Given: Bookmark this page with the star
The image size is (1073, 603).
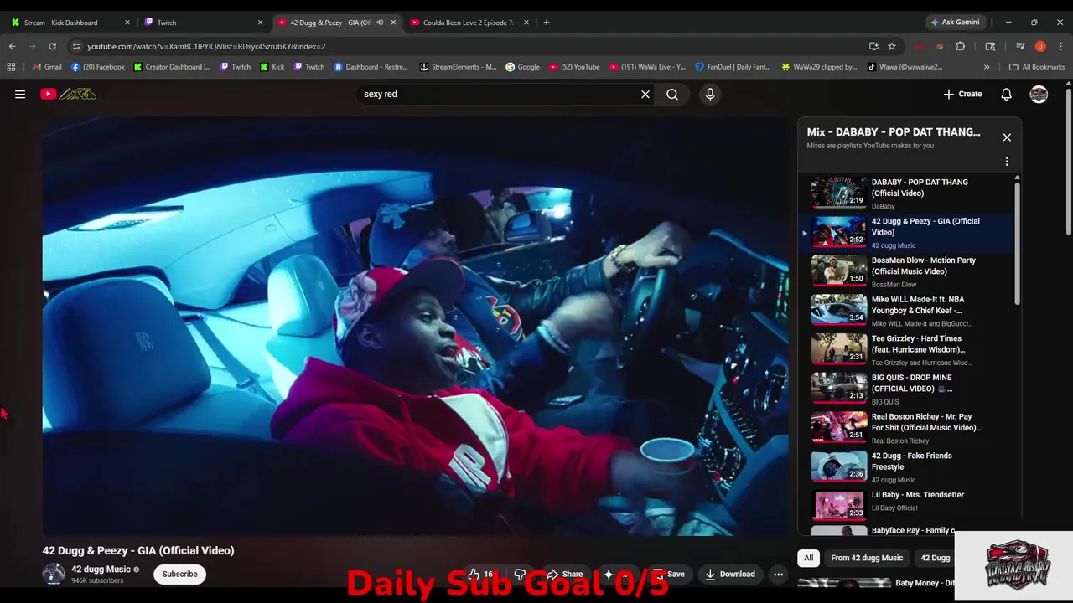Looking at the screenshot, I should (892, 46).
